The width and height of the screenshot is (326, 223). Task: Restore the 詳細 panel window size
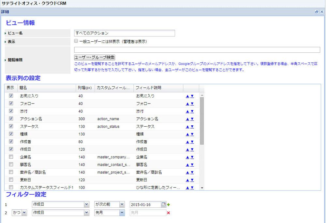click(x=316, y=11)
